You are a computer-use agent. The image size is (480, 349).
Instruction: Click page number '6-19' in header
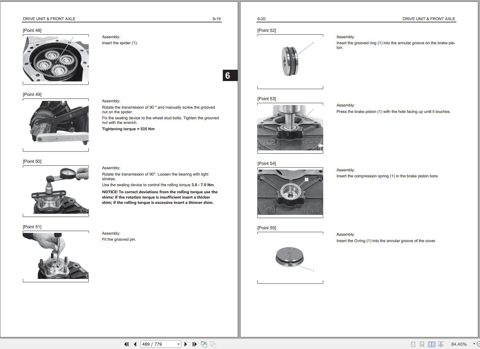[216, 19]
